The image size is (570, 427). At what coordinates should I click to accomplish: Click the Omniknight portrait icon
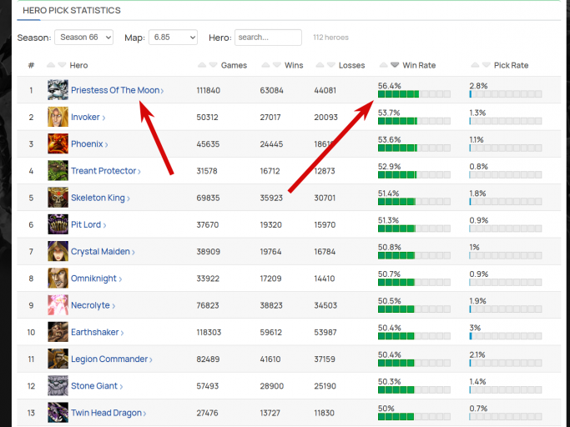coord(58,278)
